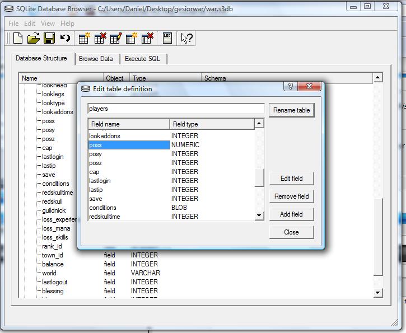Click the table name field containing players
Image resolution: width=406 pixels, height=333 pixels.
[x=176, y=109]
